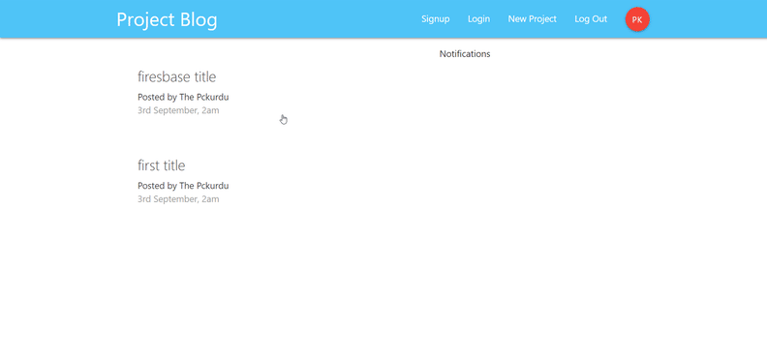
Task: Select Log Out in the navbar
Action: 591,19
